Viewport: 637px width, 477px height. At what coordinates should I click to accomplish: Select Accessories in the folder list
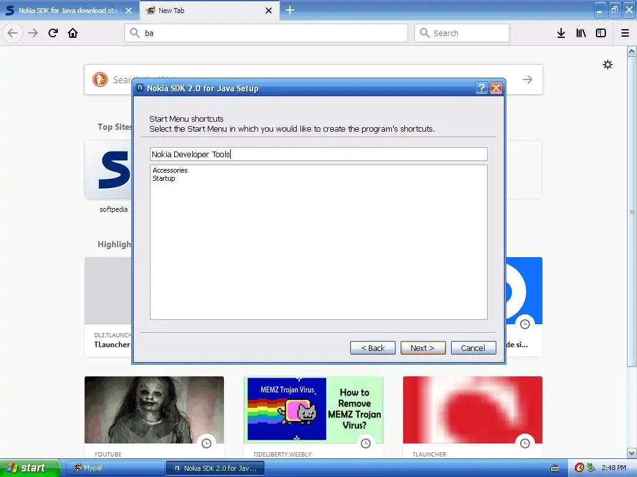coord(170,170)
